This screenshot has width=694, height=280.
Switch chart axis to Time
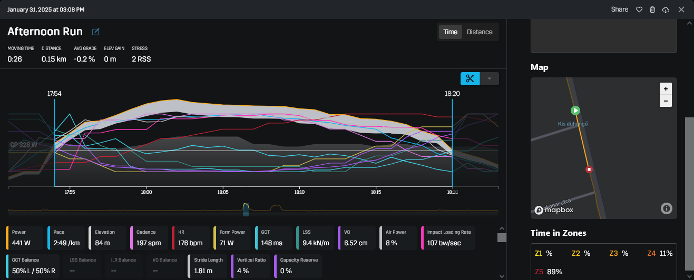[x=451, y=32]
